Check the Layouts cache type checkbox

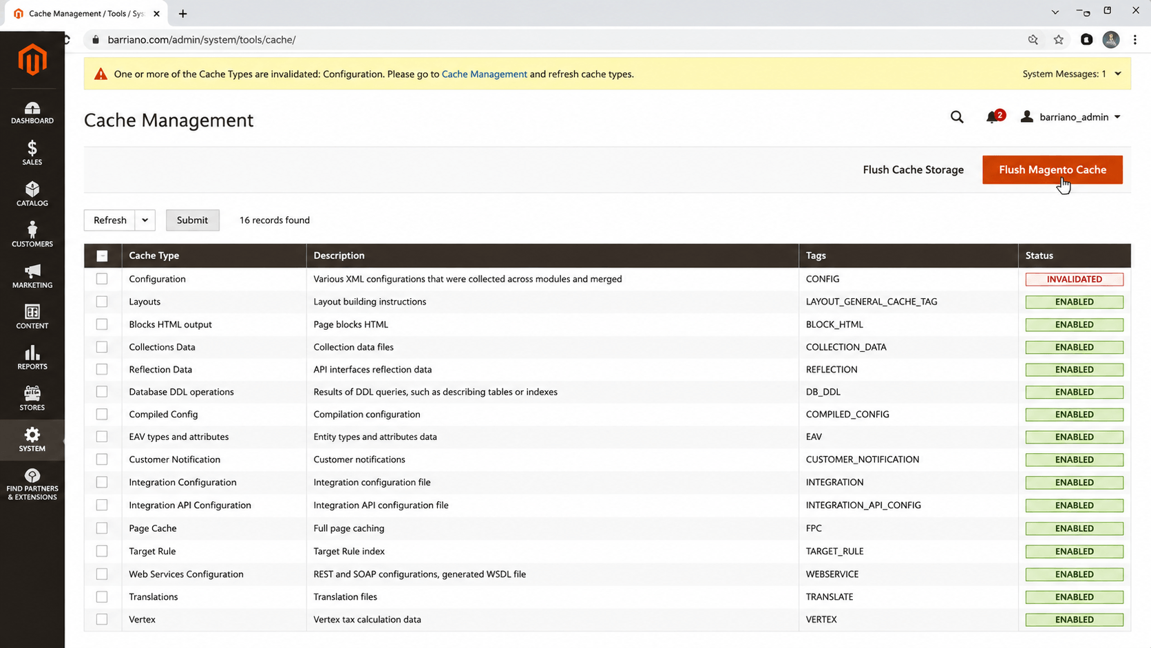pyautogui.click(x=102, y=302)
